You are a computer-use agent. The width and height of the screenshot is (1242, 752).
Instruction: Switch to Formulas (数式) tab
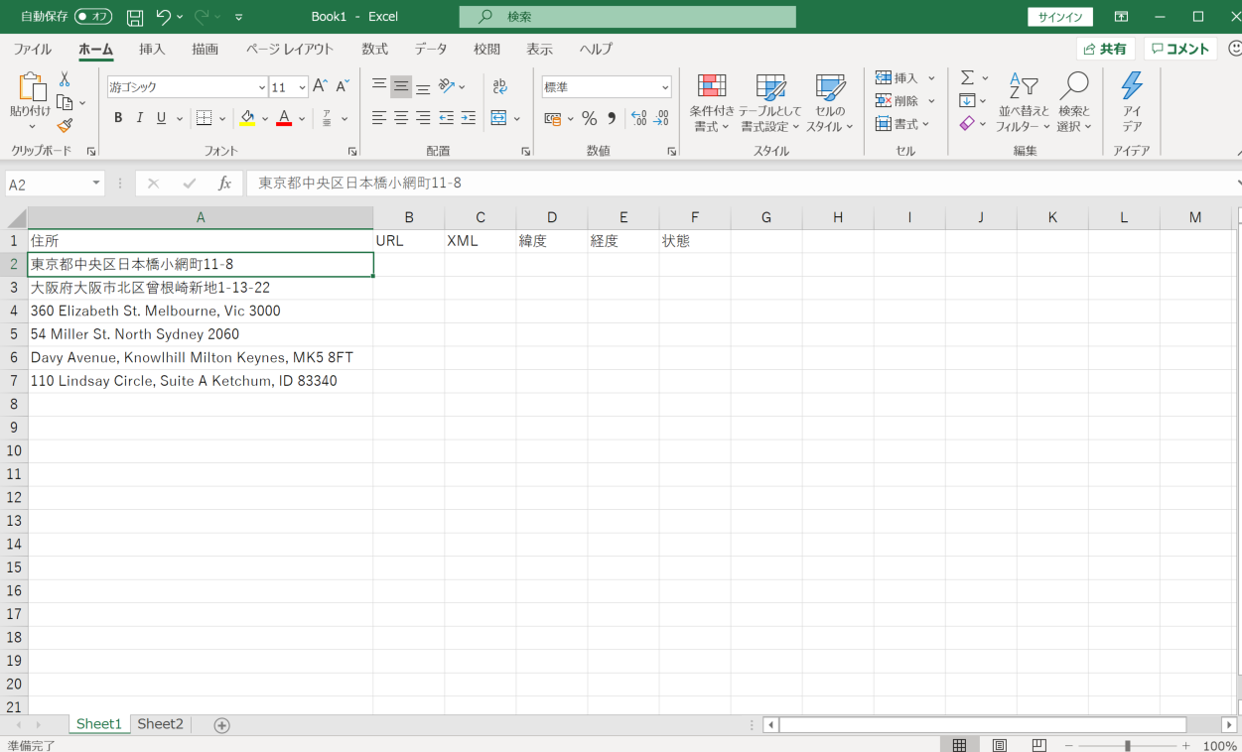pos(374,49)
